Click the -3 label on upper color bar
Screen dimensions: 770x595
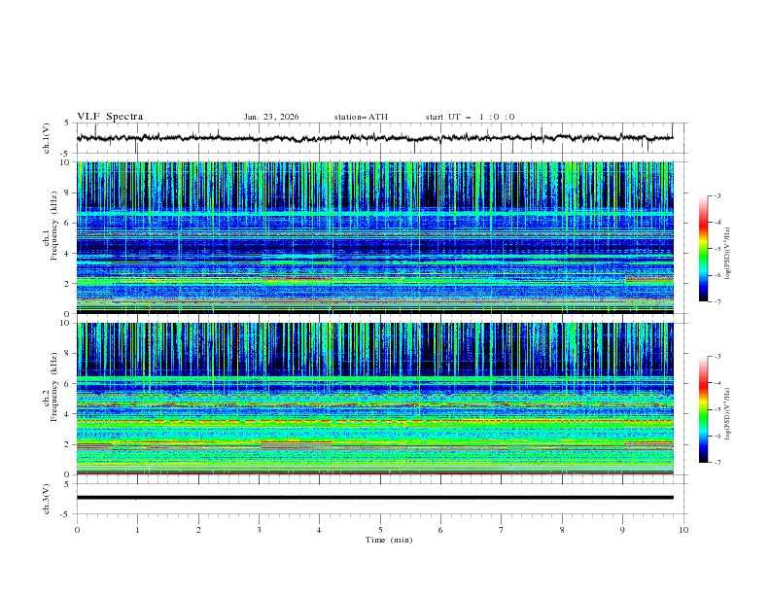717,196
